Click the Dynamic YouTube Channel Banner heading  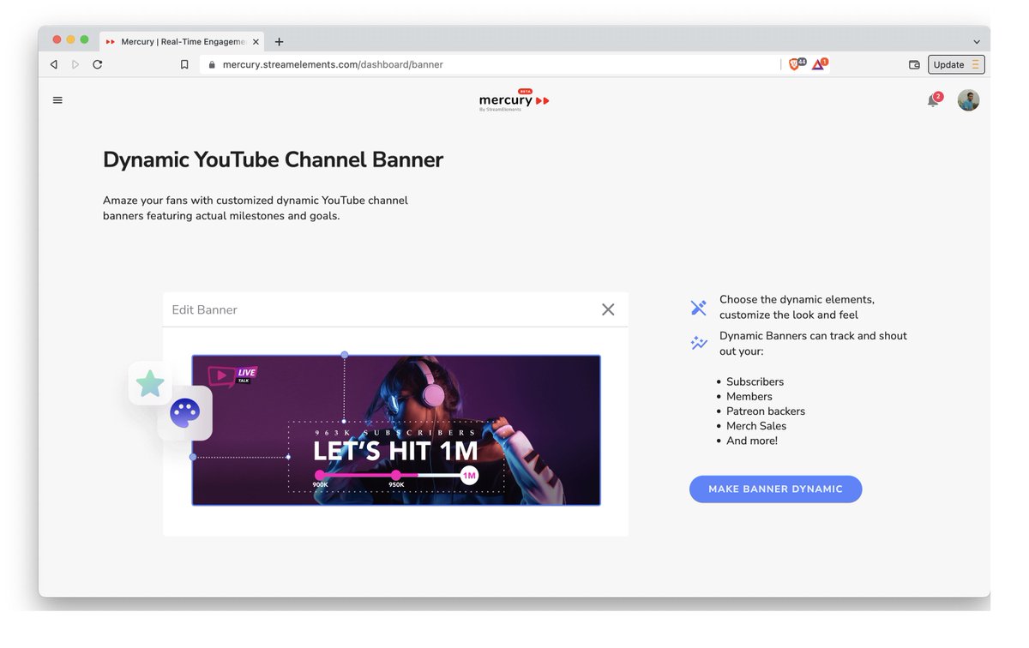(273, 159)
